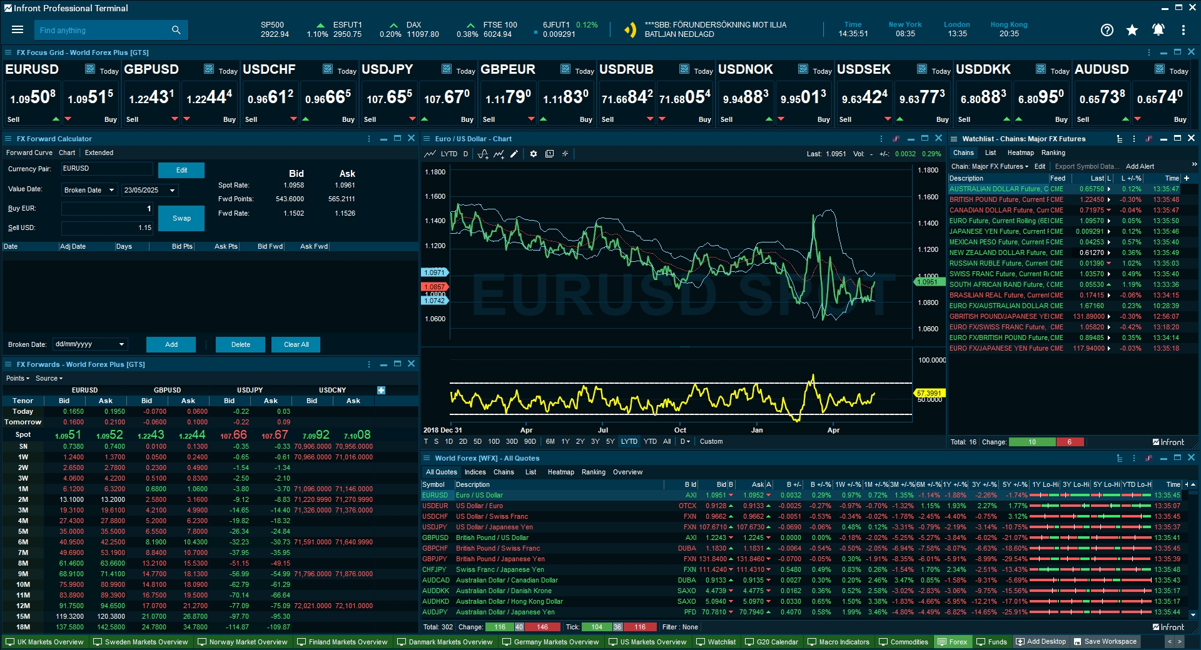1201x650 pixels.
Task: Open the G20 Calendar desktop tab
Action: pos(771,642)
